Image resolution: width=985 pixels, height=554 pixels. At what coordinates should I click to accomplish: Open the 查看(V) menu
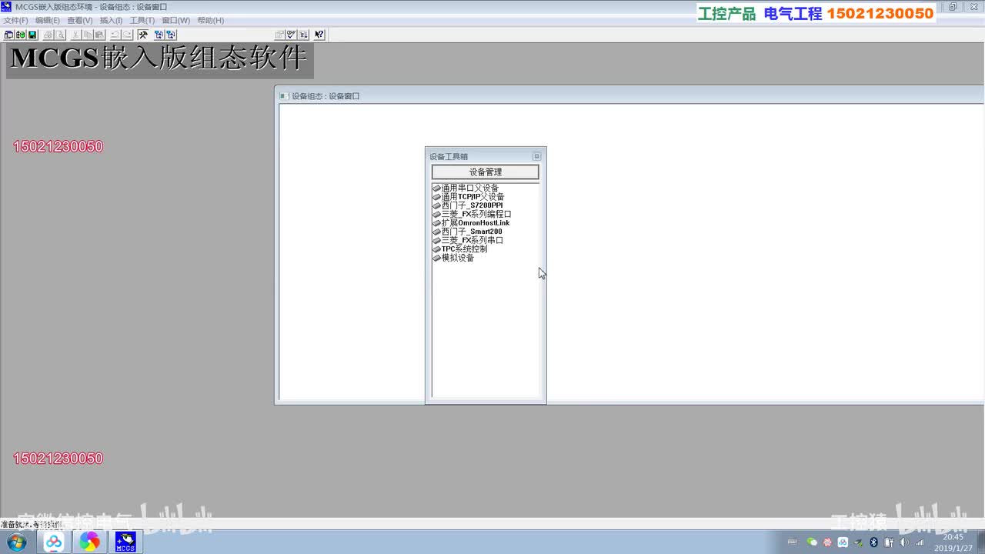click(x=80, y=21)
